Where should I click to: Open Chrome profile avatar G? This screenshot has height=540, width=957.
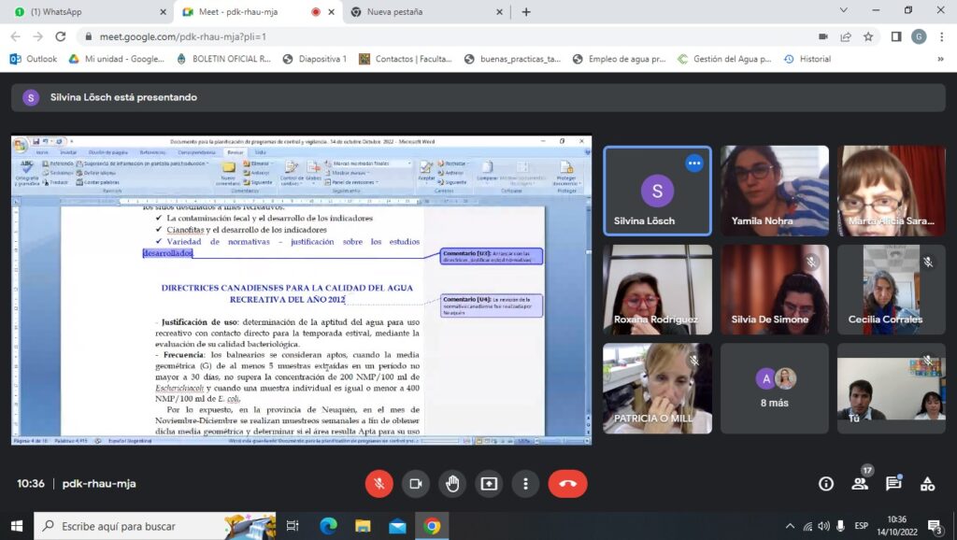[920, 36]
